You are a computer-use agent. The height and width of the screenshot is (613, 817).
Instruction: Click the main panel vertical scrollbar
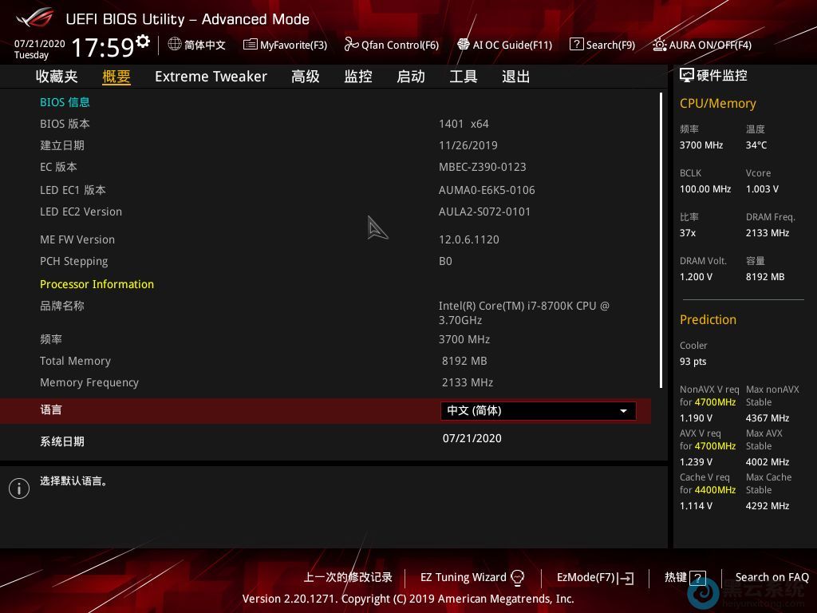click(661, 239)
